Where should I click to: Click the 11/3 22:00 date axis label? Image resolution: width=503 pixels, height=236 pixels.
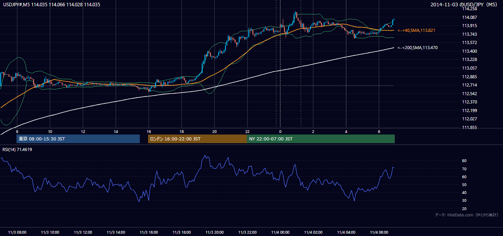click(x=247, y=232)
